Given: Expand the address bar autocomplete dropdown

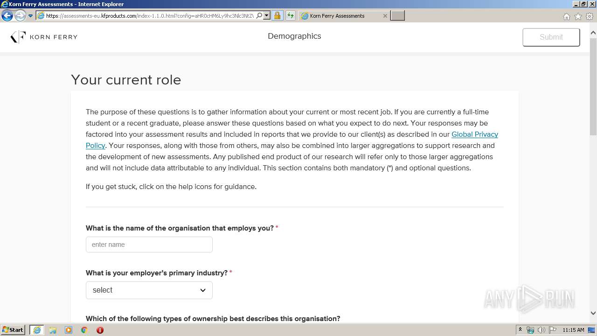Looking at the screenshot, I should tap(267, 16).
